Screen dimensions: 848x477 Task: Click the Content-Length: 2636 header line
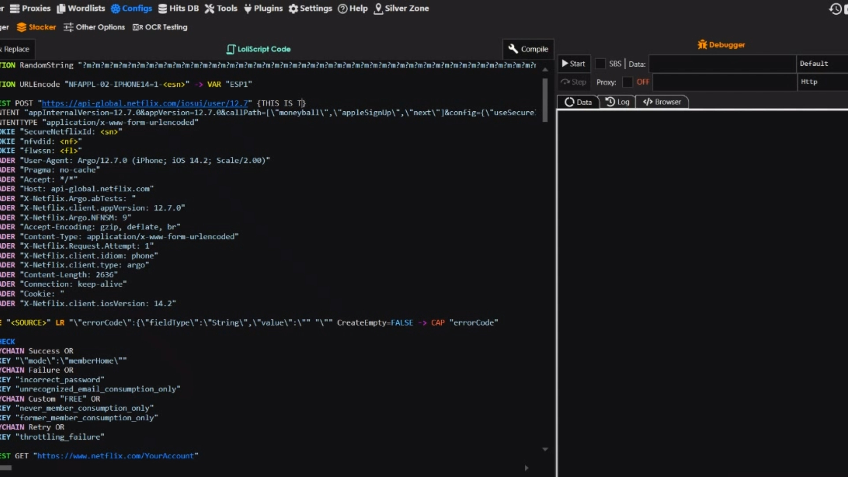coord(59,275)
